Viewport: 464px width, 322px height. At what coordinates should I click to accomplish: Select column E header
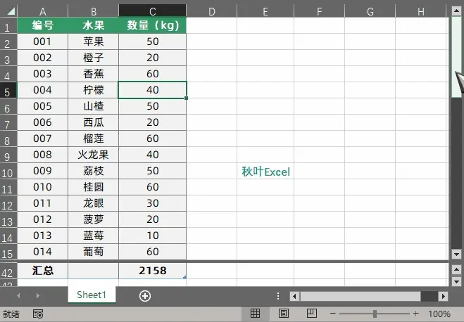[x=265, y=11]
